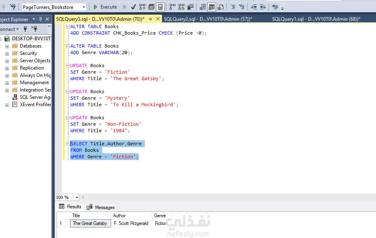Click the Connect Object Explorer plug icon
Screen dimensions: 376x238
[25, 29]
